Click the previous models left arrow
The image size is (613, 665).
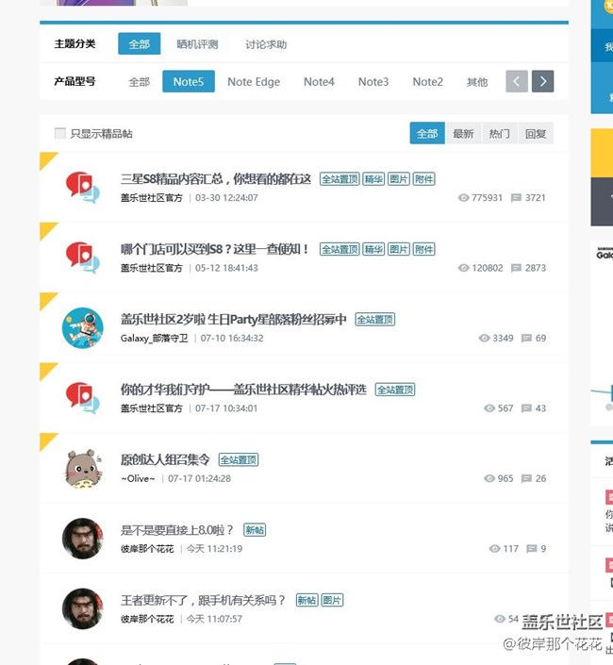[x=517, y=81]
